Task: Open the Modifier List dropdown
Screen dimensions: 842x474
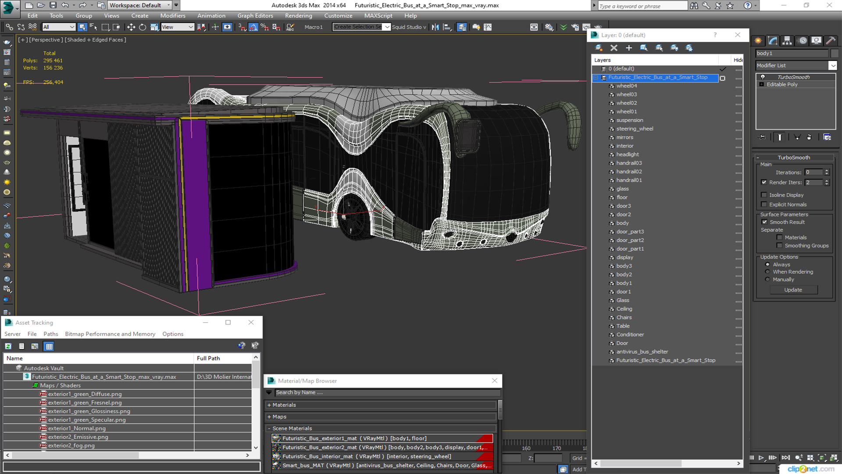Action: click(832, 65)
